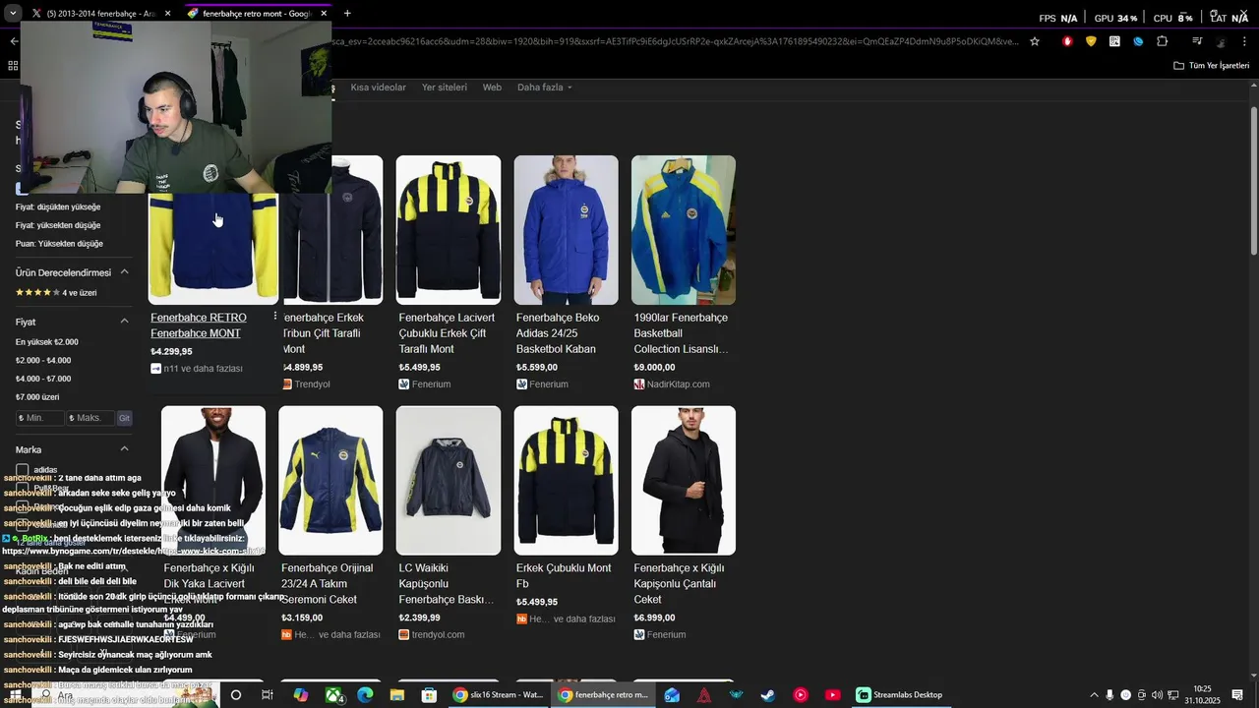This screenshot has height=708, width=1259.
Task: Open the Extensions puzzle-piece menu
Action: pyautogui.click(x=1162, y=41)
